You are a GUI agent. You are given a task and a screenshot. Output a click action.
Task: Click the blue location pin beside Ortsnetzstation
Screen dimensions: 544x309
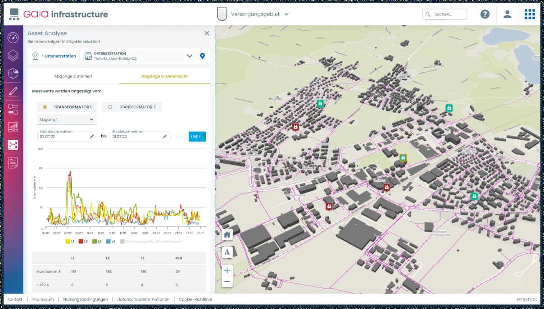(202, 56)
